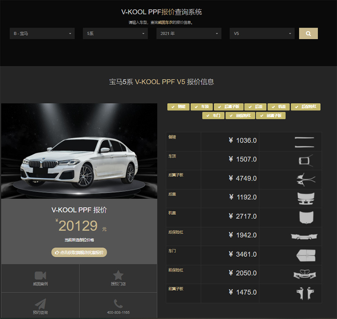The image size is (337, 319).
Task: Click the ¥ 1475.0 price for 前翼子板
Action: [x=243, y=292]
